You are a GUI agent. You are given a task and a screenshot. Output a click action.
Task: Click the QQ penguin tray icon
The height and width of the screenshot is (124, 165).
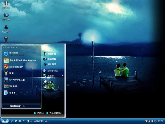point(149,121)
